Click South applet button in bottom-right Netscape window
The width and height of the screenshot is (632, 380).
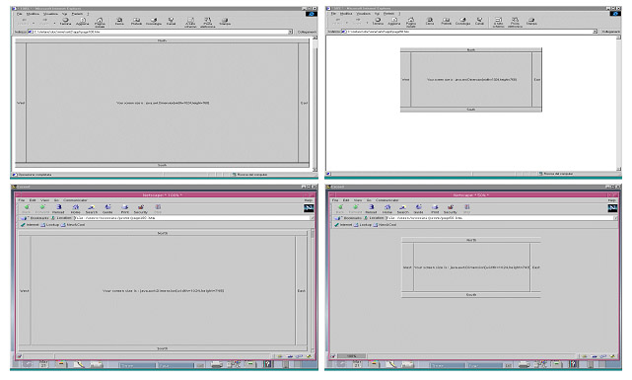(x=470, y=295)
